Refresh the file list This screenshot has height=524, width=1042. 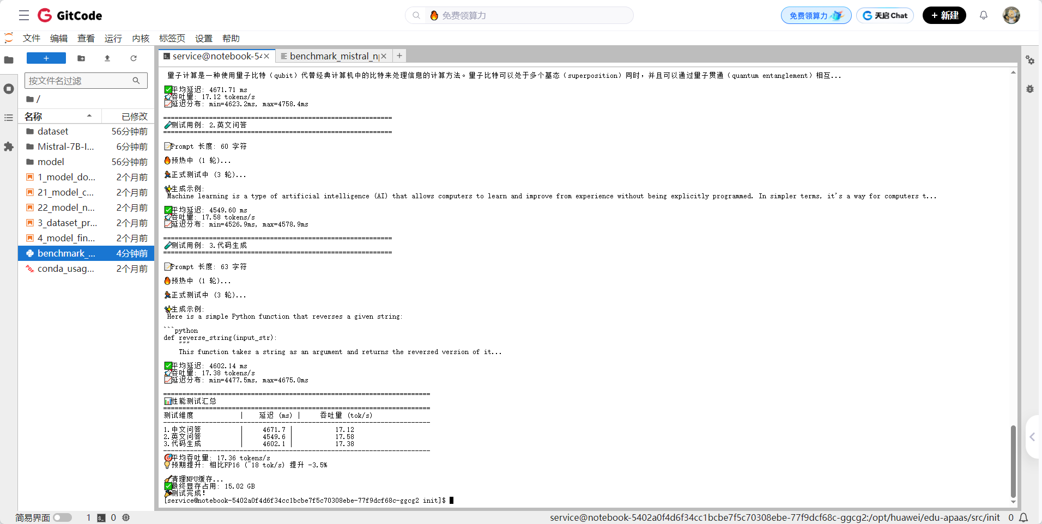[x=134, y=58]
